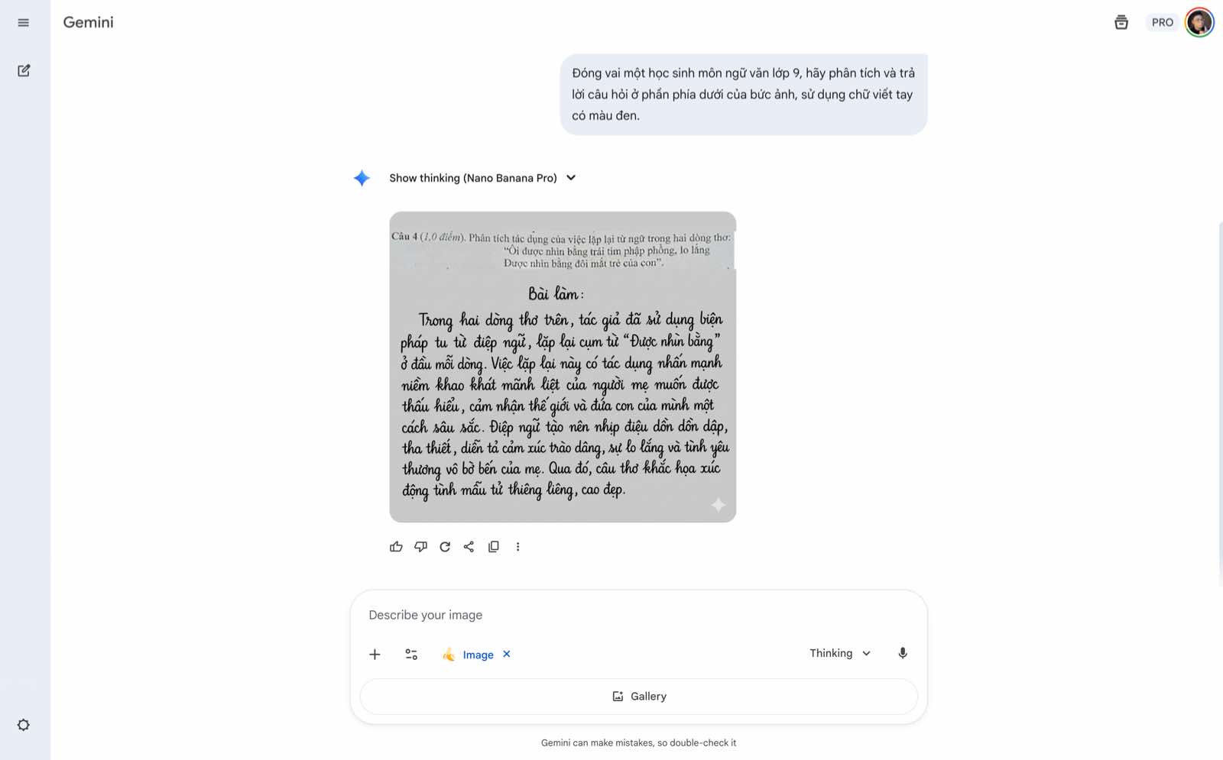Open the account profile avatar

pyautogui.click(x=1199, y=22)
